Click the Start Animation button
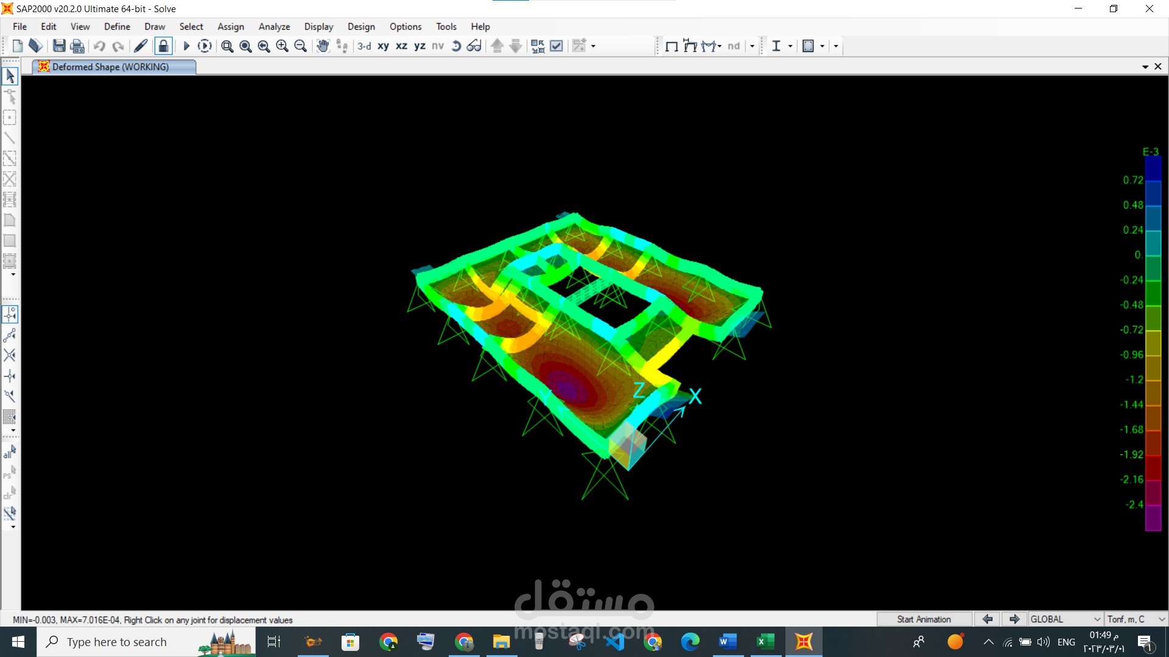The width and height of the screenshot is (1169, 657). [924, 619]
